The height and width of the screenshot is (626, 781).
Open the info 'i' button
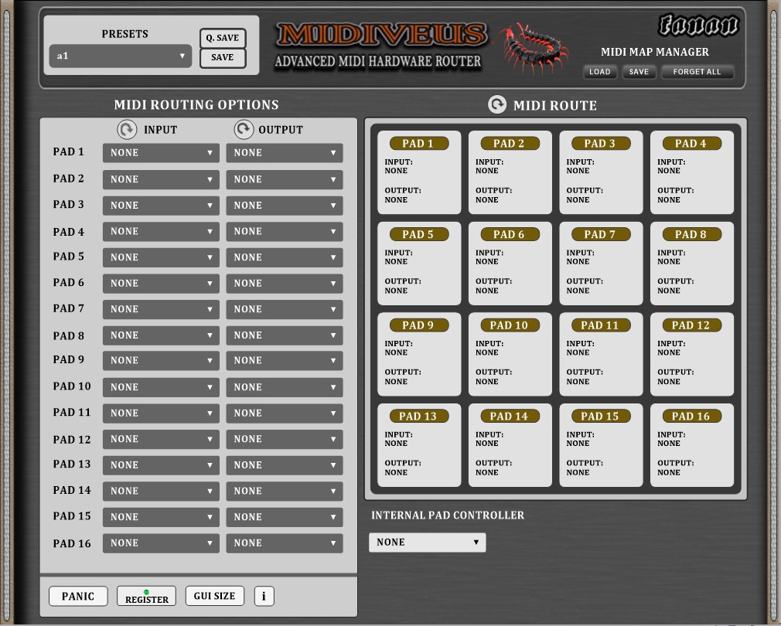[264, 596]
